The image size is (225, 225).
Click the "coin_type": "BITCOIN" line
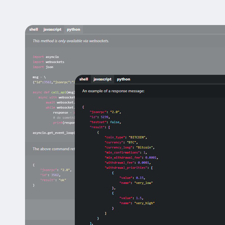(126, 137)
